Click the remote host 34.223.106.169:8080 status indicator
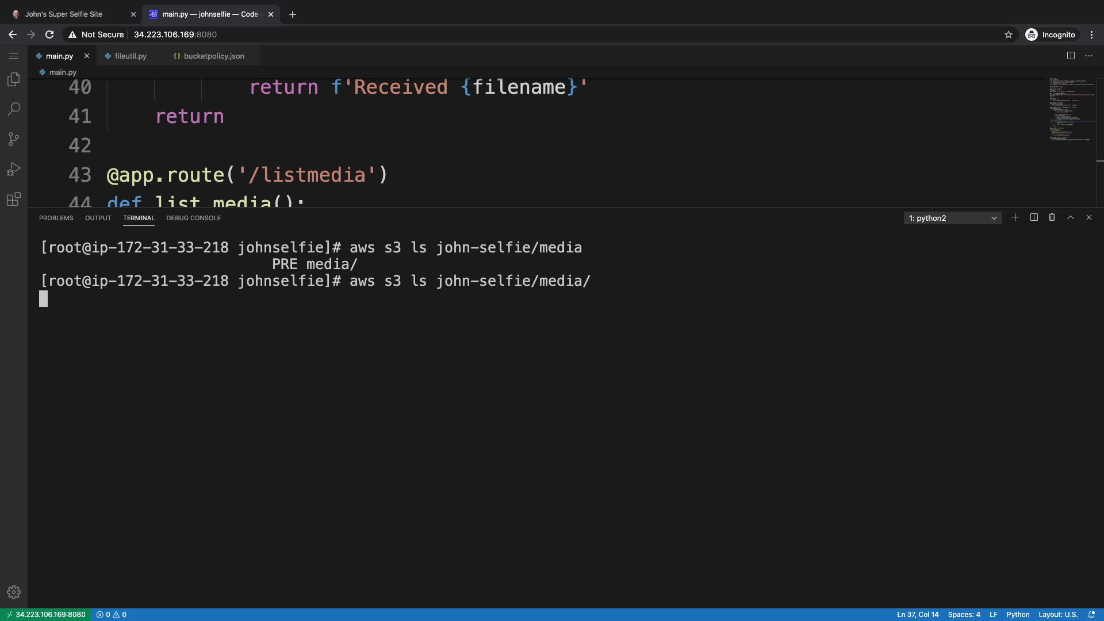The image size is (1104, 621). (45, 614)
